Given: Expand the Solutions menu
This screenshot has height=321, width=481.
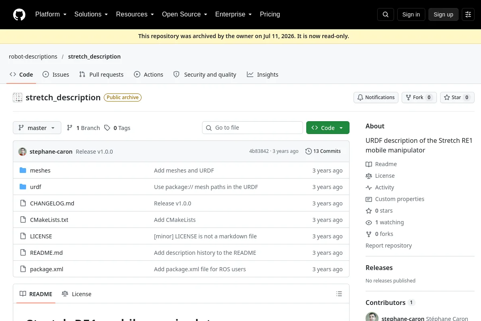Looking at the screenshot, I should tap(91, 14).
